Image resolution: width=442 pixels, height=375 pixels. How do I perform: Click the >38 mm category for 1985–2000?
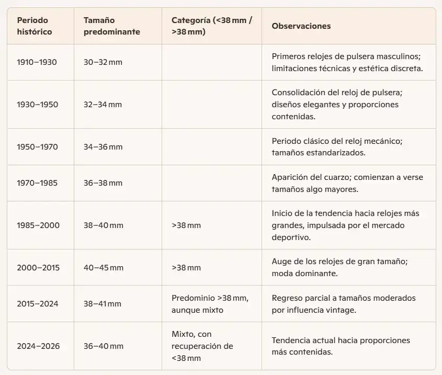pyautogui.click(x=186, y=225)
